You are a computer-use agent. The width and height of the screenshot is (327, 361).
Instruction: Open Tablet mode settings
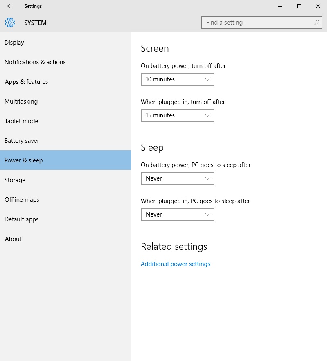click(x=65, y=121)
